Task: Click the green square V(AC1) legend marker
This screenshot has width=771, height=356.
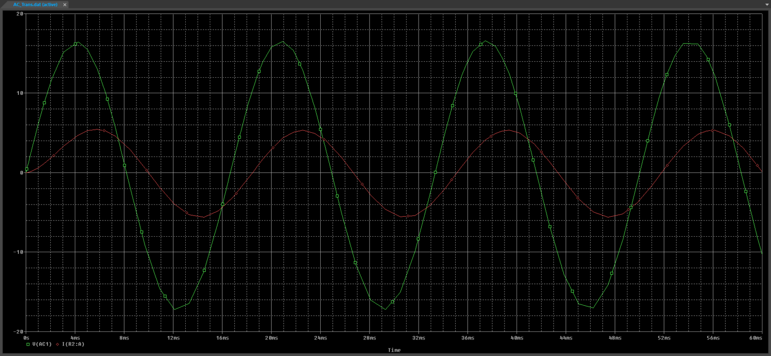Action: [x=28, y=344]
